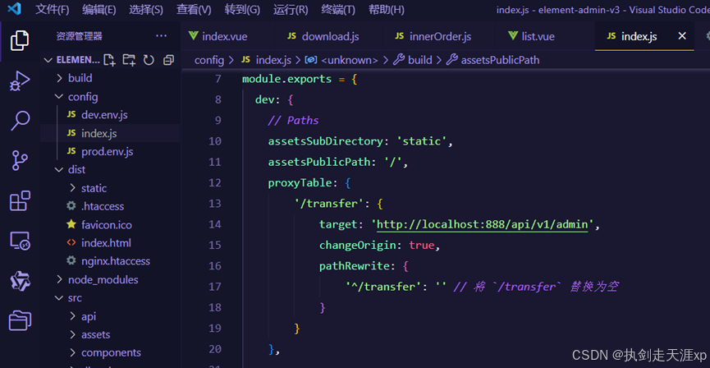Open the Search view

[20, 121]
